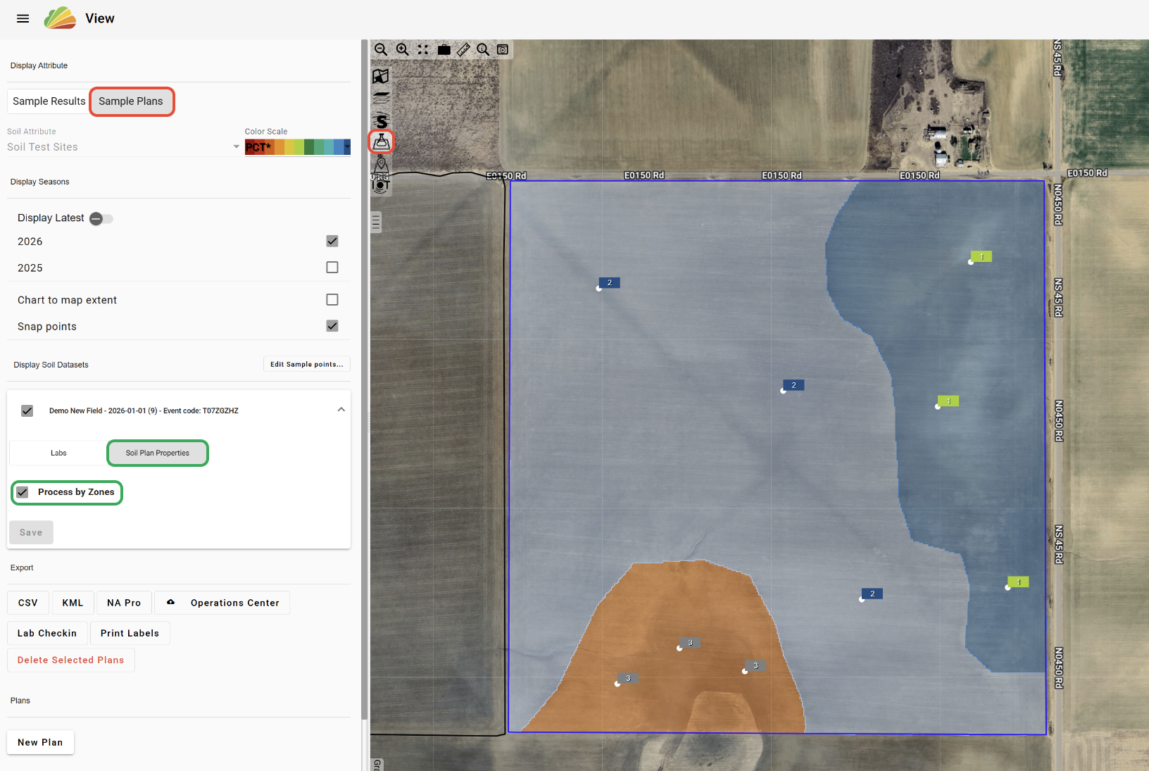Click the View page title
The height and width of the screenshot is (771, 1149).
pyautogui.click(x=100, y=18)
